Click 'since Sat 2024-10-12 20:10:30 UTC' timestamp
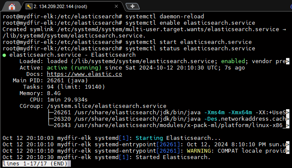This screenshot has width=292, height=168. [x=161, y=68]
